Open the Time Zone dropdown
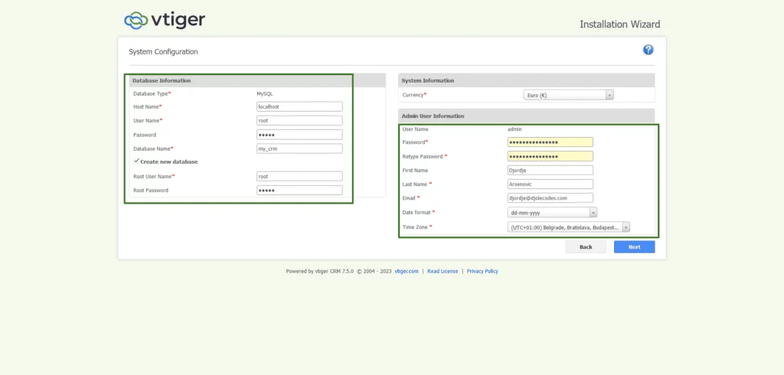The image size is (784, 375). point(569,227)
